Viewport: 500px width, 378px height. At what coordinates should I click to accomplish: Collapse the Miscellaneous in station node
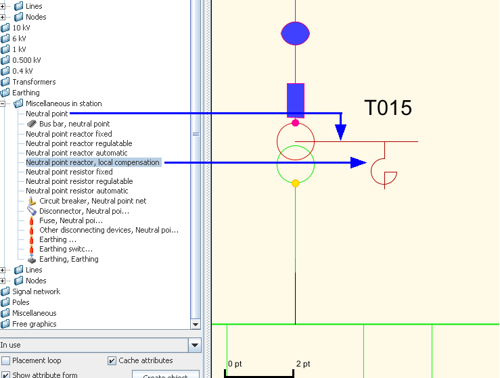3,103
